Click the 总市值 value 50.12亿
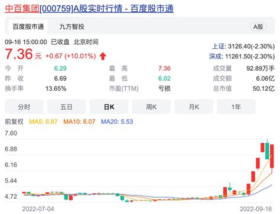The image size is (280, 214). 264,88
